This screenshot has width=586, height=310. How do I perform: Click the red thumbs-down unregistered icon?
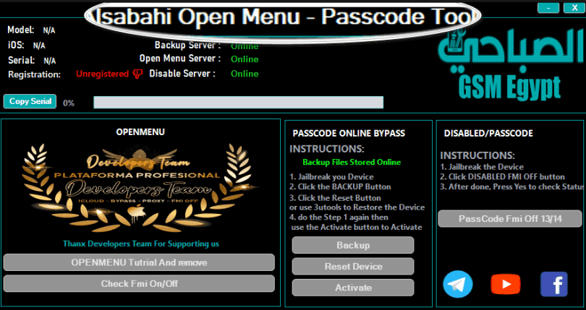click(138, 74)
